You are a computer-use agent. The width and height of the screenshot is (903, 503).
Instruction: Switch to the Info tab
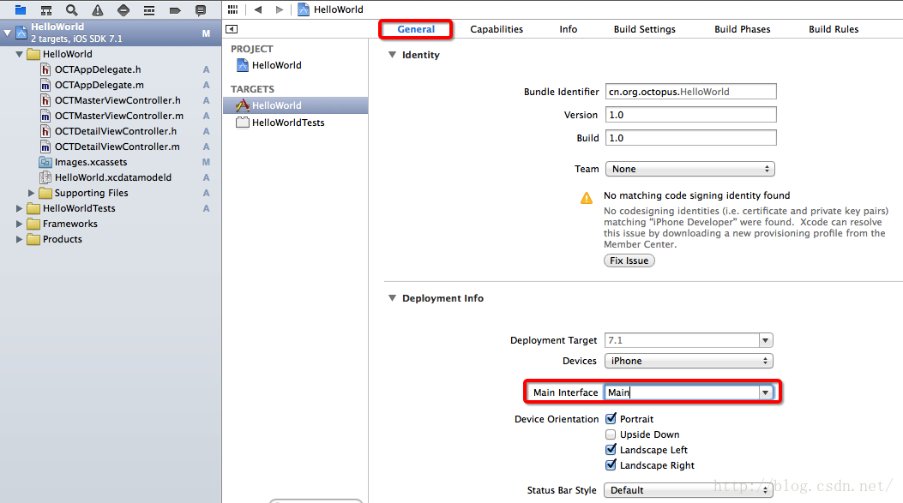(x=569, y=29)
